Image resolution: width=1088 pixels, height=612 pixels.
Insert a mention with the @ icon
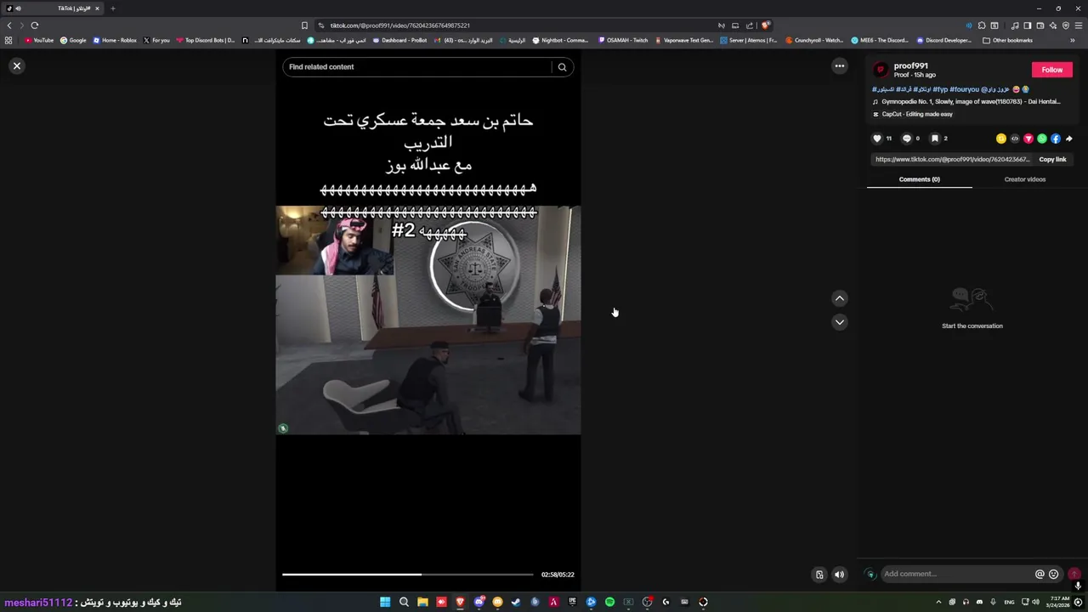pos(1040,575)
